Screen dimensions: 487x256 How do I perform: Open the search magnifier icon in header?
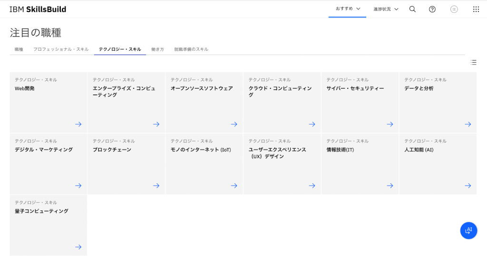click(412, 9)
